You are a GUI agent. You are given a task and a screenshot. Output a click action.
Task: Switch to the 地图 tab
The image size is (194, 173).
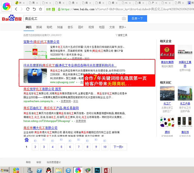click(x=102, y=27)
